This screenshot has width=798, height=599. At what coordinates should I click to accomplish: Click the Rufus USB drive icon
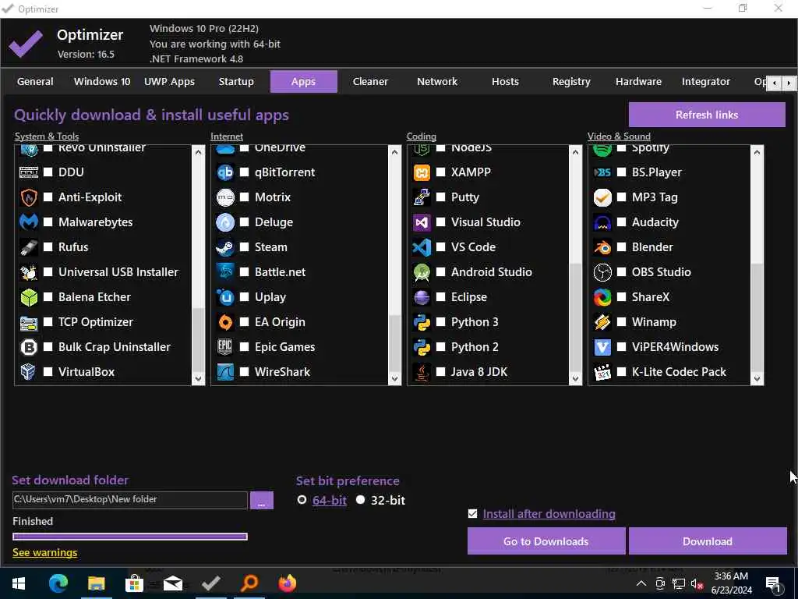(x=29, y=247)
